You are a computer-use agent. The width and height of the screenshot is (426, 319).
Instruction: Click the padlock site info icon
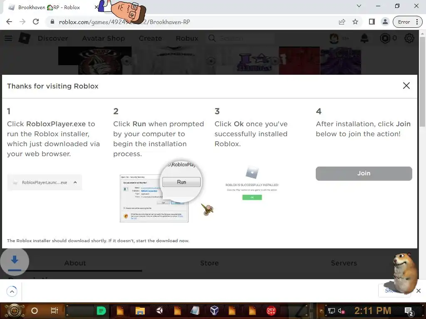tap(52, 22)
